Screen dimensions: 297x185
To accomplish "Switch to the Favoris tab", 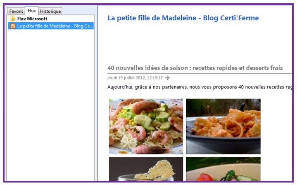I will pos(16,11).
